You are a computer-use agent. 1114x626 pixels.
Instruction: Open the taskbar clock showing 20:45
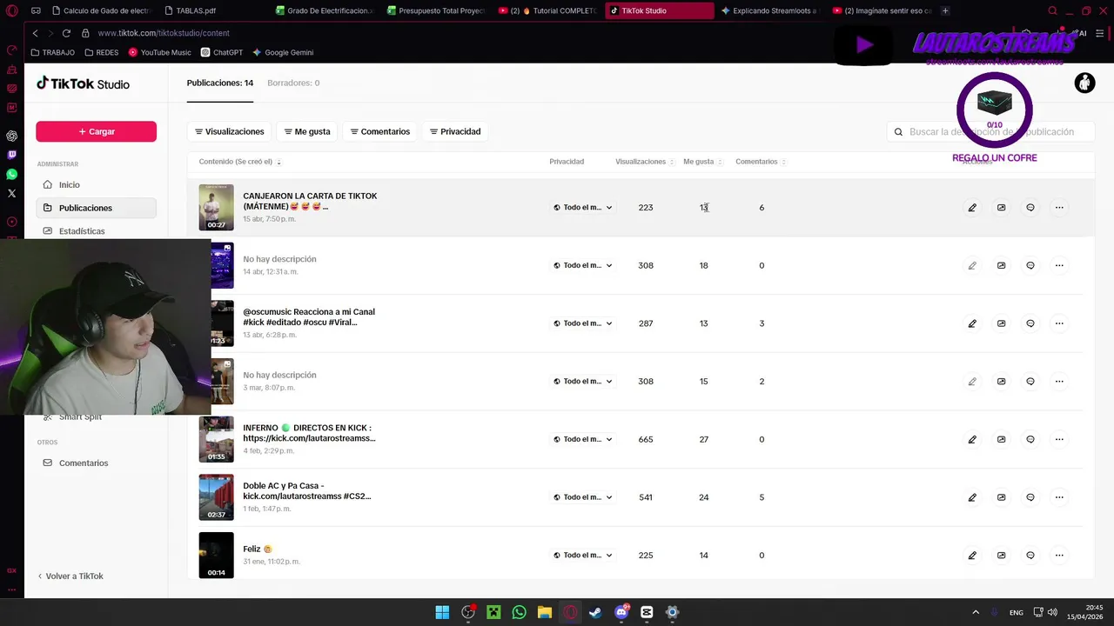1084,612
